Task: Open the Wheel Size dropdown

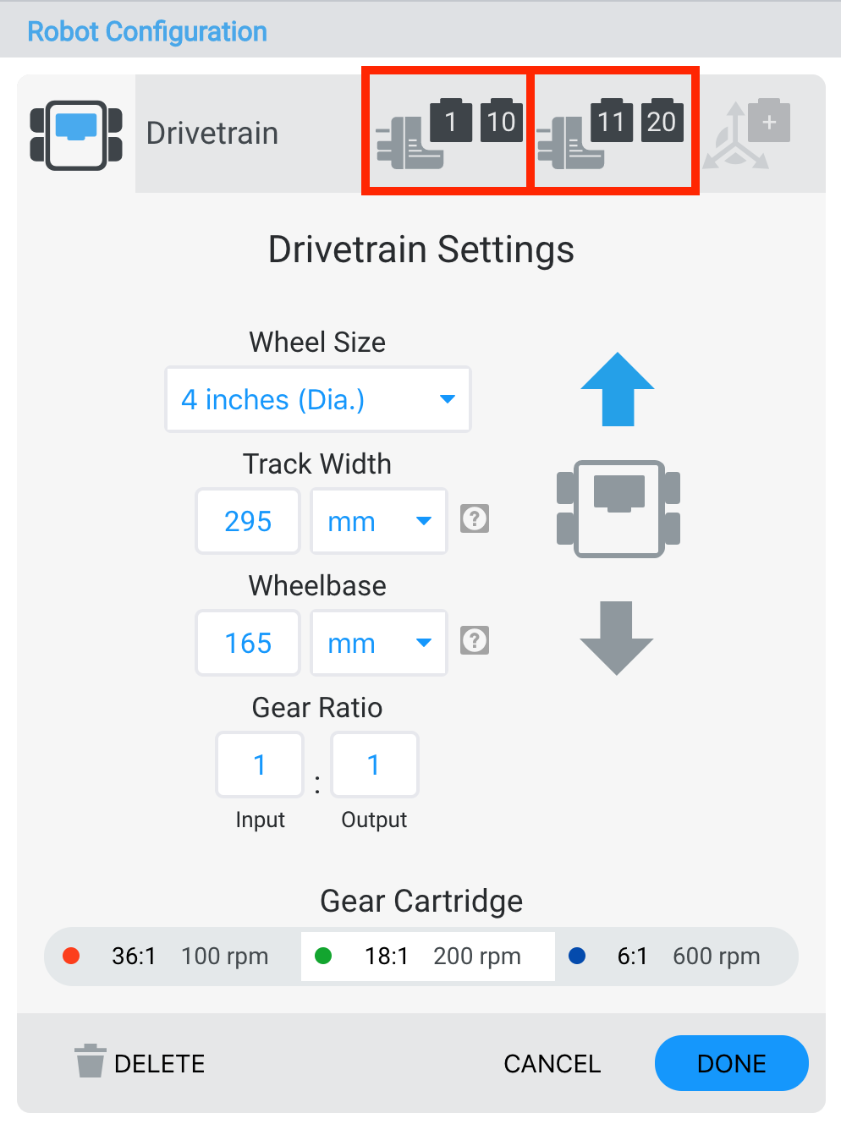Action: [x=317, y=399]
